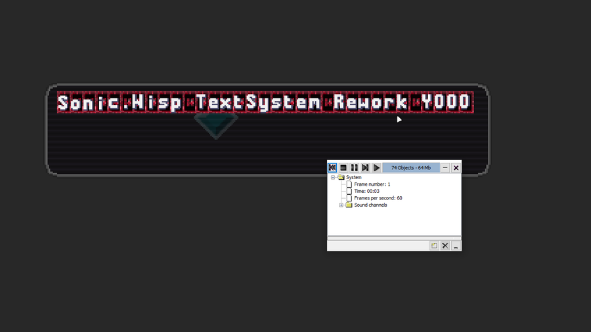Click the debugger rewind-to-start button
The width and height of the screenshot is (591, 332).
(332, 167)
